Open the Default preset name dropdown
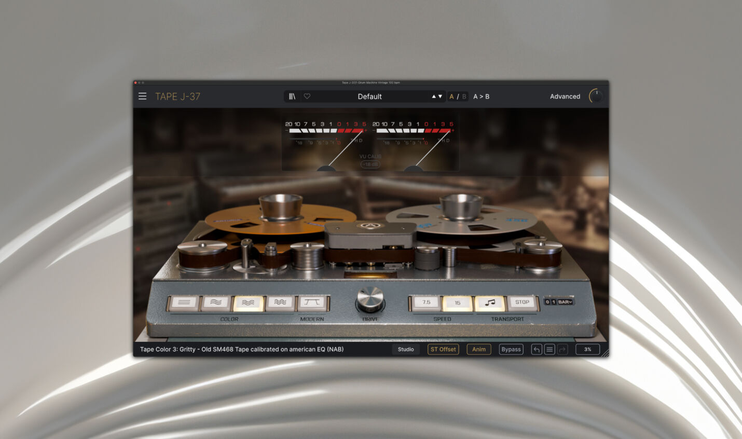742x439 pixels. [x=369, y=97]
